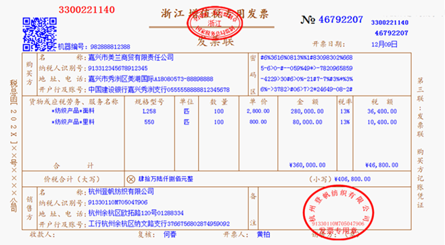Screen dimensions: 445x245
Task: Click the circled X before amount in words
Action: click(131, 180)
